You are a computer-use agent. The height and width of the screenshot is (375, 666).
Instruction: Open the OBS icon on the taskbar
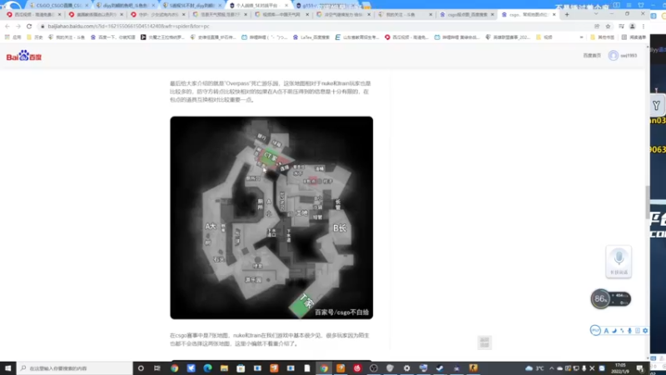pyautogui.click(x=373, y=368)
